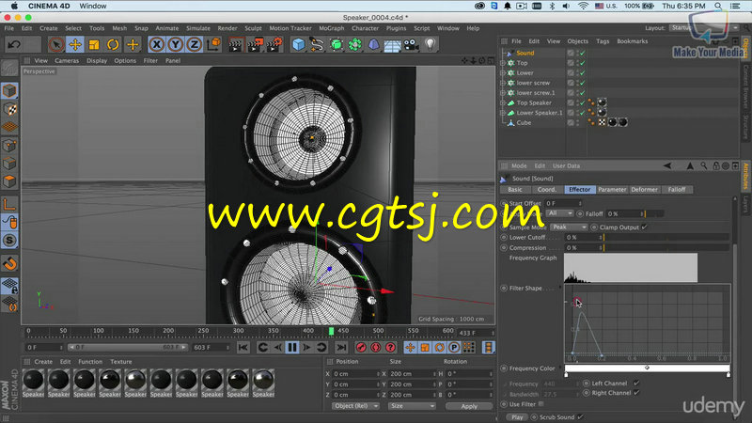This screenshot has width=752, height=423.
Task: Open Texture menu in material manager
Action: (121, 362)
